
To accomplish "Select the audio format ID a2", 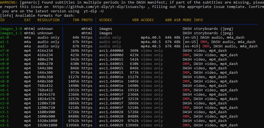I will tap(2, 46).
